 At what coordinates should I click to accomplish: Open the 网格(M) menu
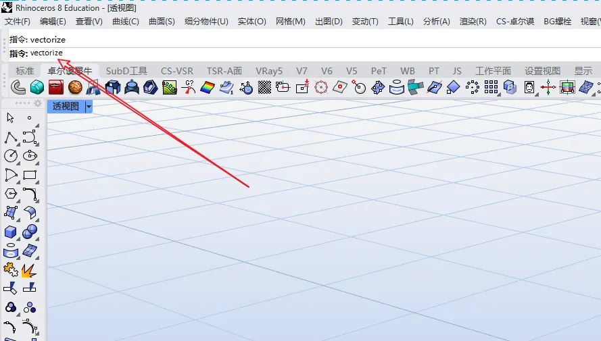(291, 22)
